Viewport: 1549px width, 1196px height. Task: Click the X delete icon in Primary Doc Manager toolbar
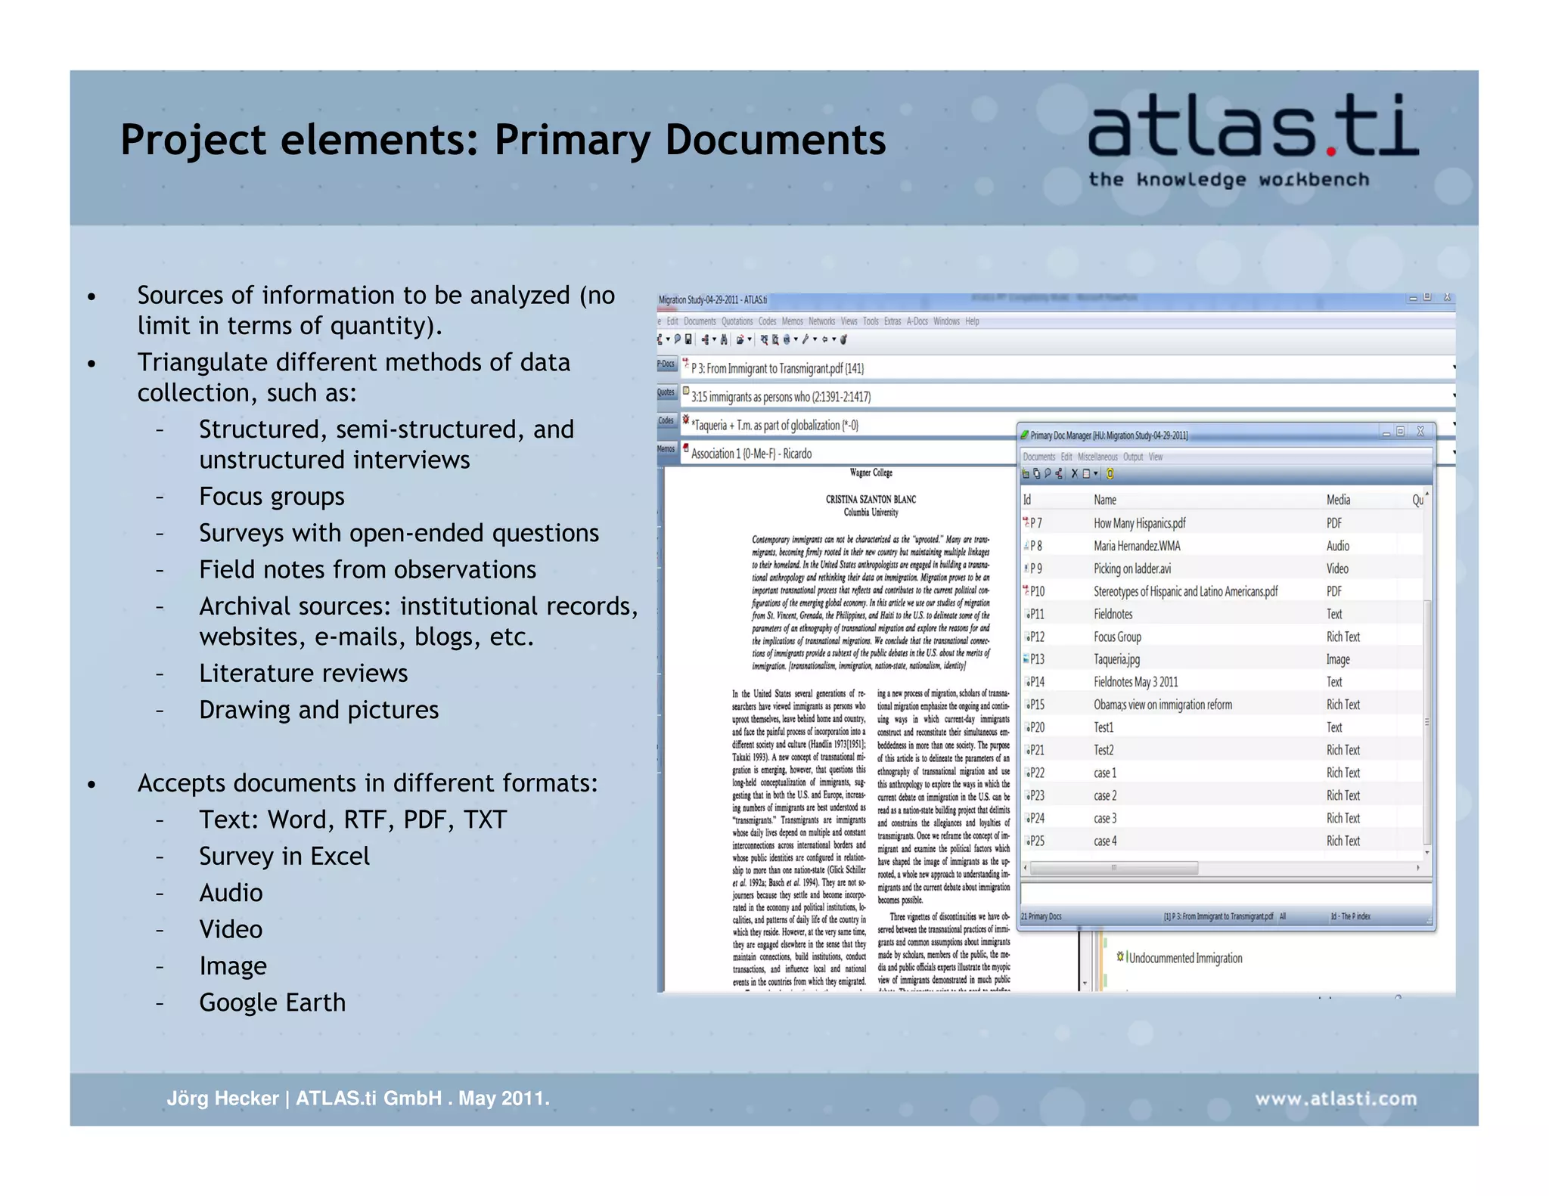pos(1074,474)
